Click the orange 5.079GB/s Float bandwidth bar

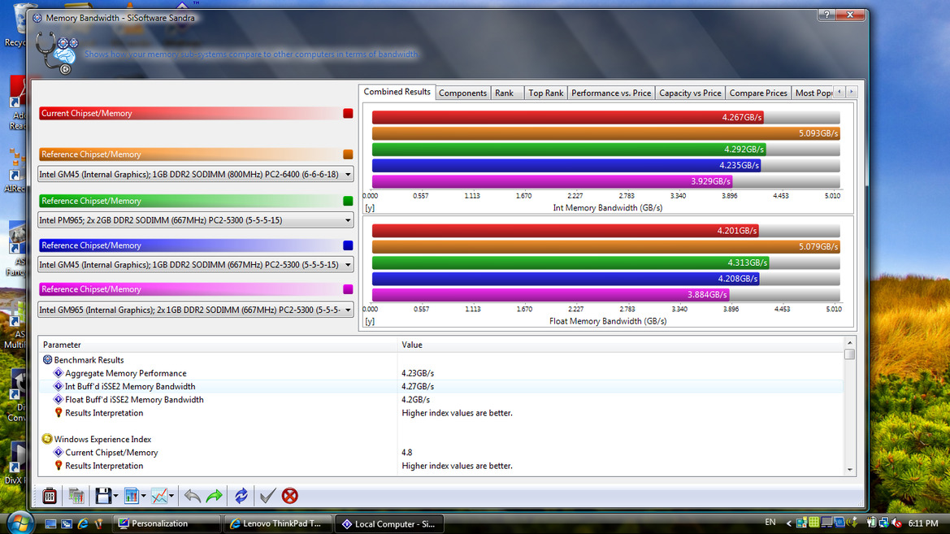pyautogui.click(x=606, y=247)
